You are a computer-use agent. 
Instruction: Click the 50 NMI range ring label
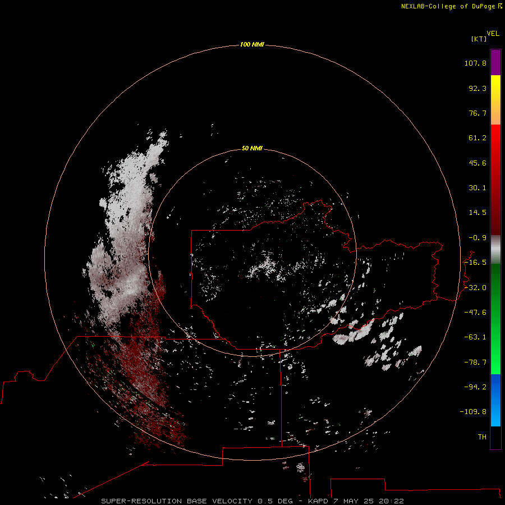(x=252, y=149)
